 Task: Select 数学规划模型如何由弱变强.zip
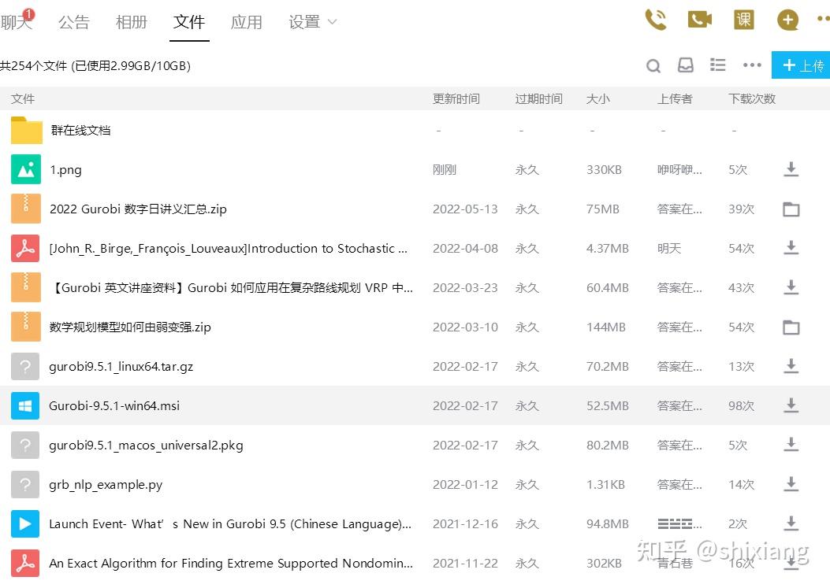point(130,327)
